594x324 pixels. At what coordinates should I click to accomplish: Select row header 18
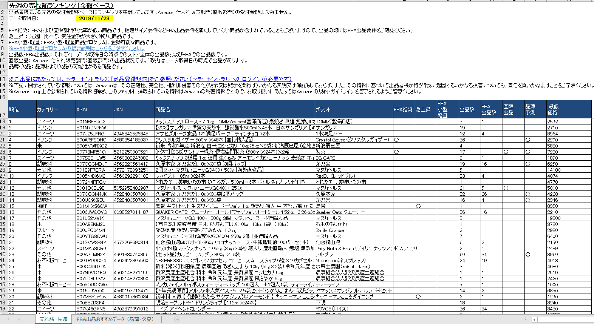click(3, 121)
